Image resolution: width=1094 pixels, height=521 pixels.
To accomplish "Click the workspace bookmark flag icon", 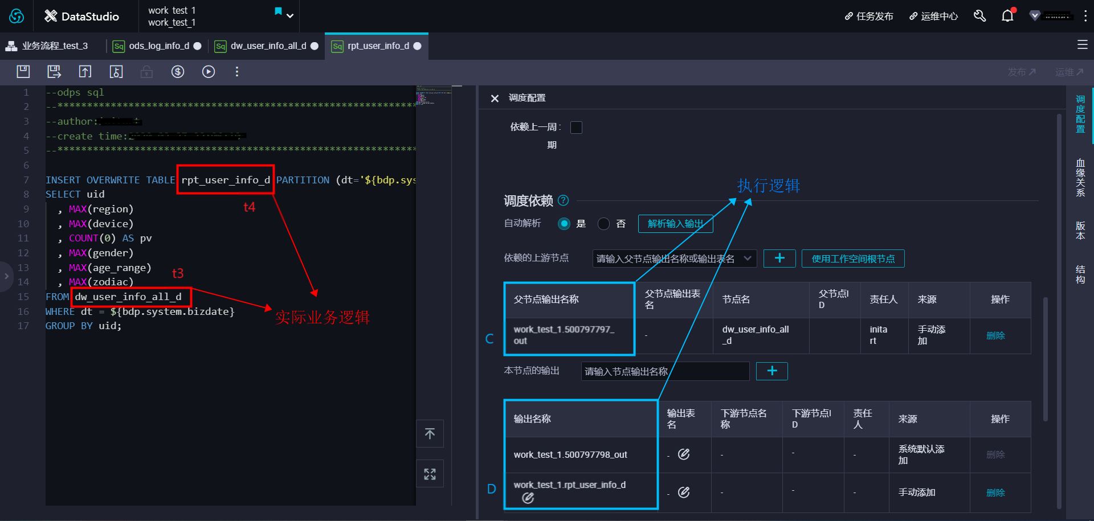I will pyautogui.click(x=278, y=11).
